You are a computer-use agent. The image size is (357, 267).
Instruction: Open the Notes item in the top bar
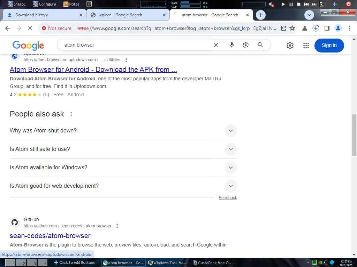tap(71, 4)
